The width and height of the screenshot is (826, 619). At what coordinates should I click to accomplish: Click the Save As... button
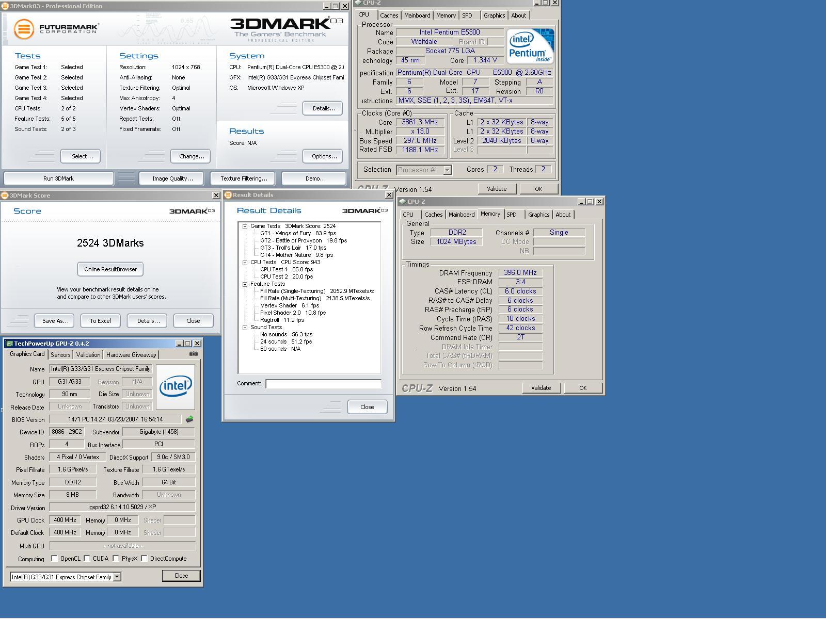point(54,321)
